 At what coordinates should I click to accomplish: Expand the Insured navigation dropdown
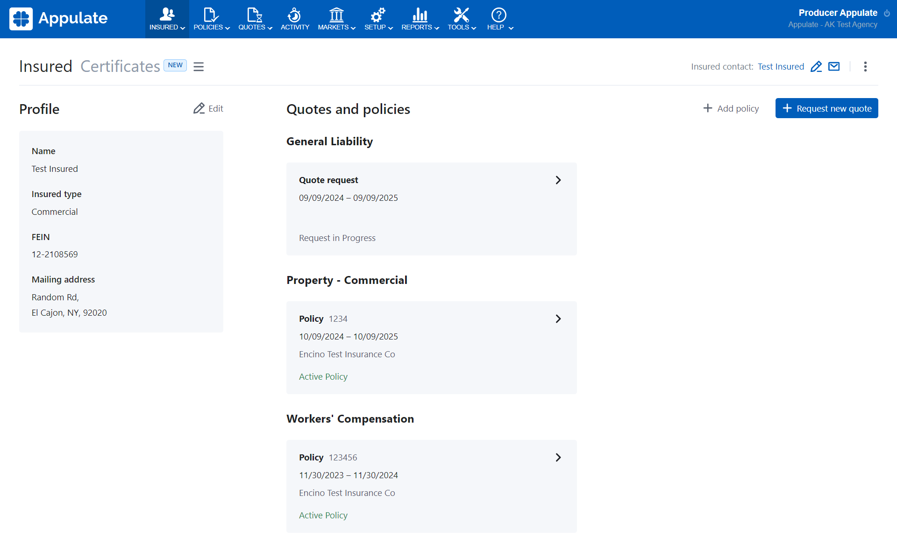tap(167, 19)
